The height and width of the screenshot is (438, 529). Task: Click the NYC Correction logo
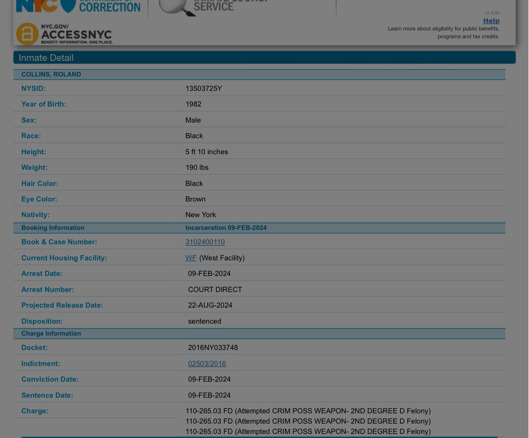pyautogui.click(x=78, y=7)
